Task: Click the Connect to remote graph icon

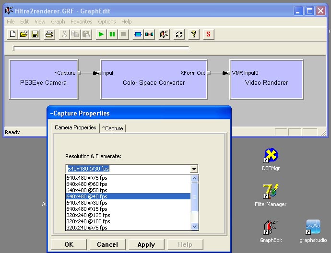Action: click(x=164, y=34)
